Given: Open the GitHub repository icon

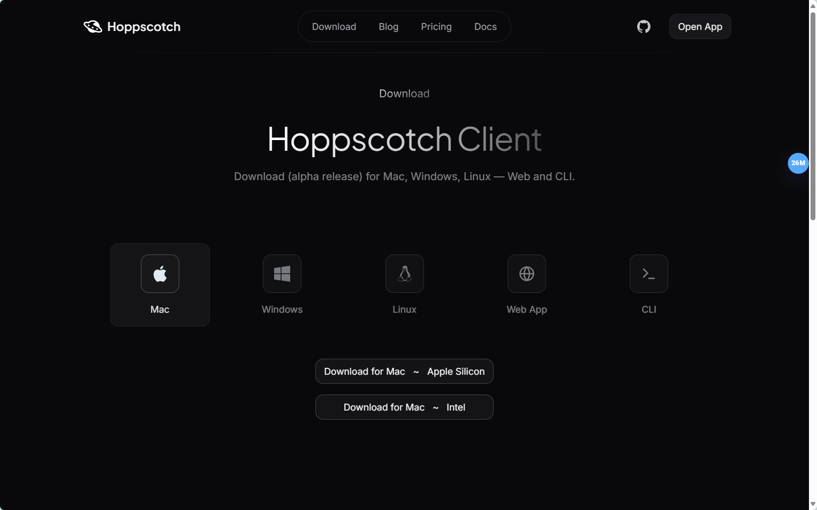Looking at the screenshot, I should tap(644, 27).
